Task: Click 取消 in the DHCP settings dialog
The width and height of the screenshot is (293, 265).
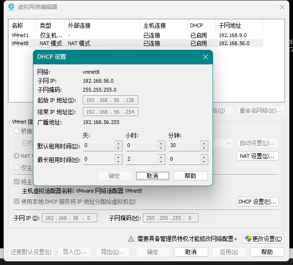Action: [152, 176]
